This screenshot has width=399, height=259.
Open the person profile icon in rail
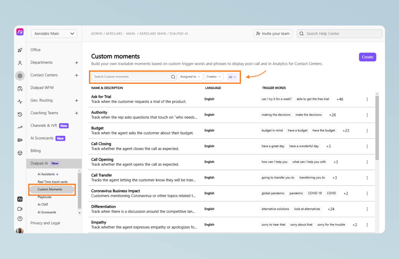(20, 63)
